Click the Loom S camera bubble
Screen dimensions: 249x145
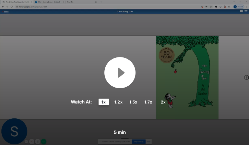tap(14, 131)
